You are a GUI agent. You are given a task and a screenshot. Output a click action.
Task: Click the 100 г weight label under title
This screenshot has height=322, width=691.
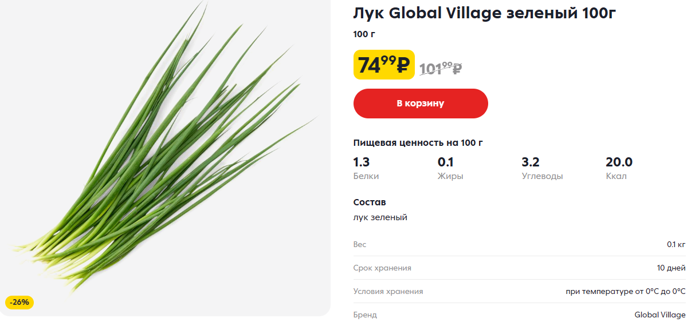[x=364, y=34]
